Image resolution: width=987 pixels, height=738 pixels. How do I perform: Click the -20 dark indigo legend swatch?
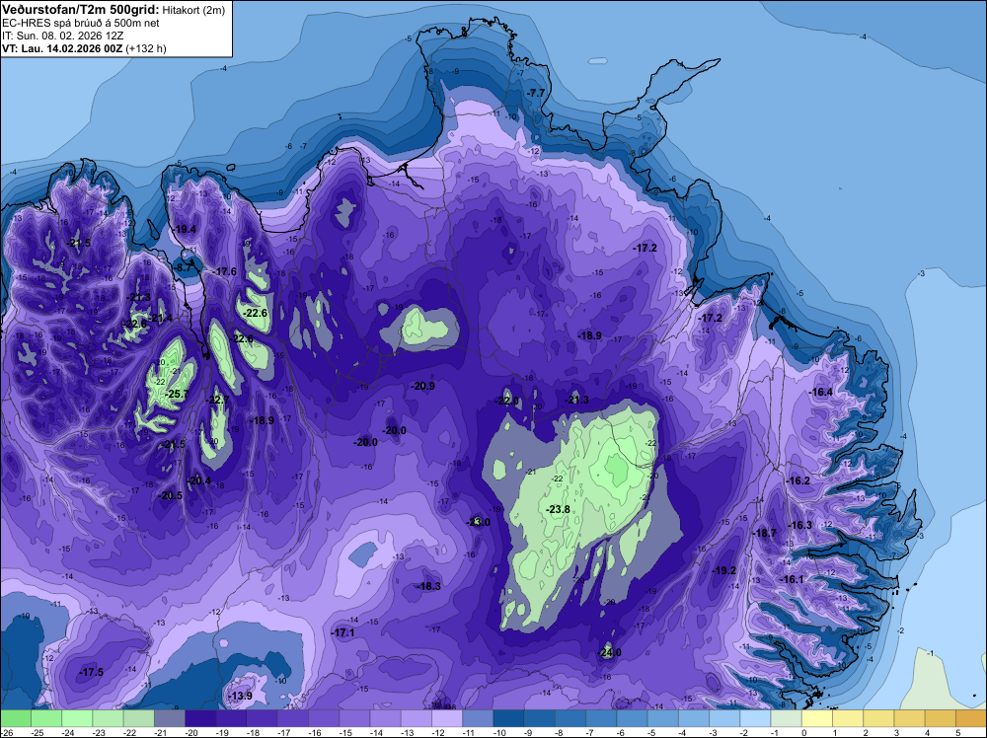click(200, 718)
